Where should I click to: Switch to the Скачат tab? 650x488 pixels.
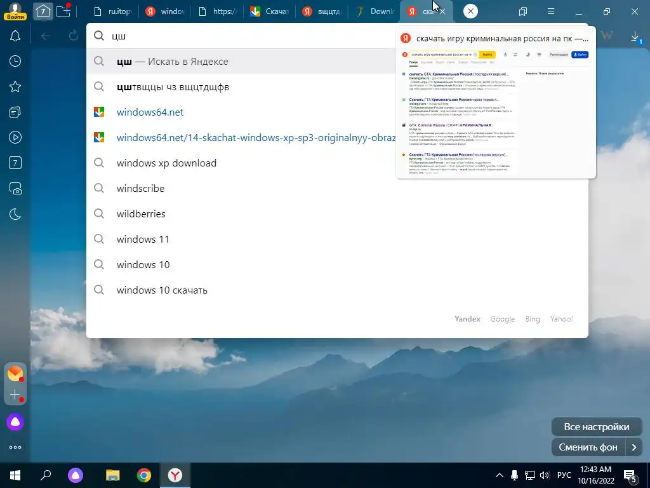(x=269, y=11)
